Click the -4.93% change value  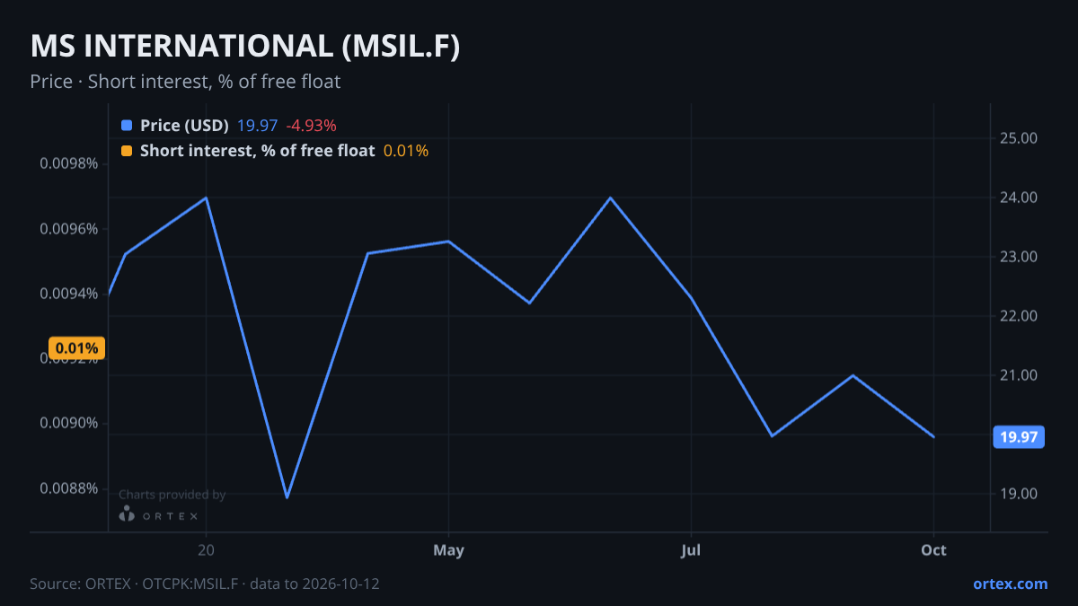coord(311,126)
